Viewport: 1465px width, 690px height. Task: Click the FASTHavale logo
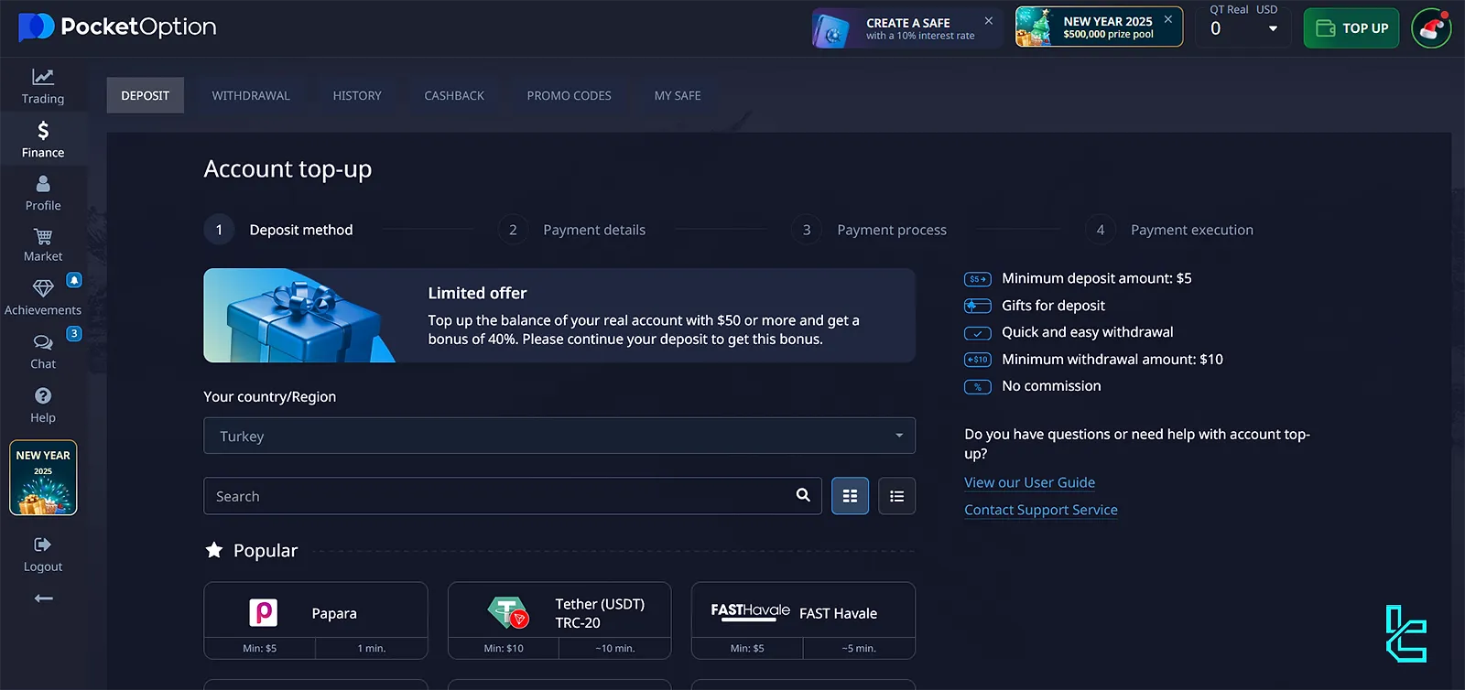click(750, 611)
